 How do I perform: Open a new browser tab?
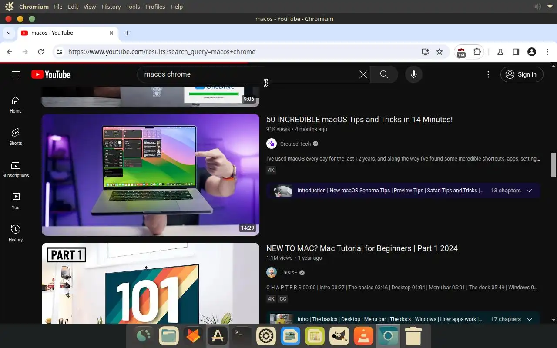[x=127, y=33]
